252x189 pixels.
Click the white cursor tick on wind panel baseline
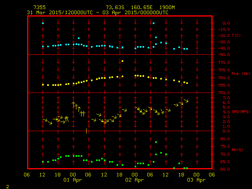pos(86,131)
